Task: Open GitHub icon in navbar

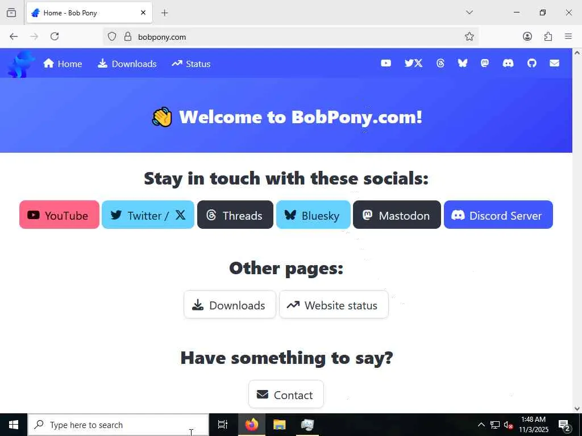Action: (532, 64)
